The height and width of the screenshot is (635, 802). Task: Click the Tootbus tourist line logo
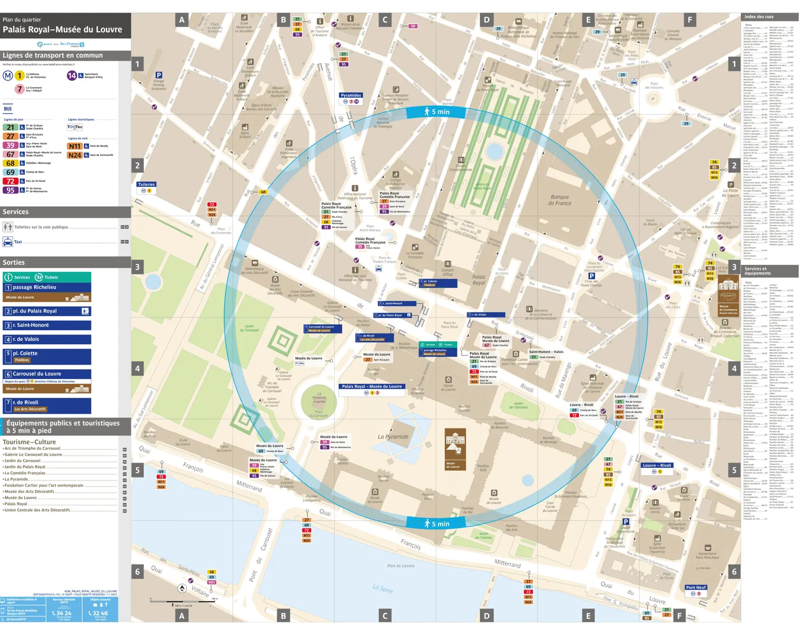coord(75,127)
